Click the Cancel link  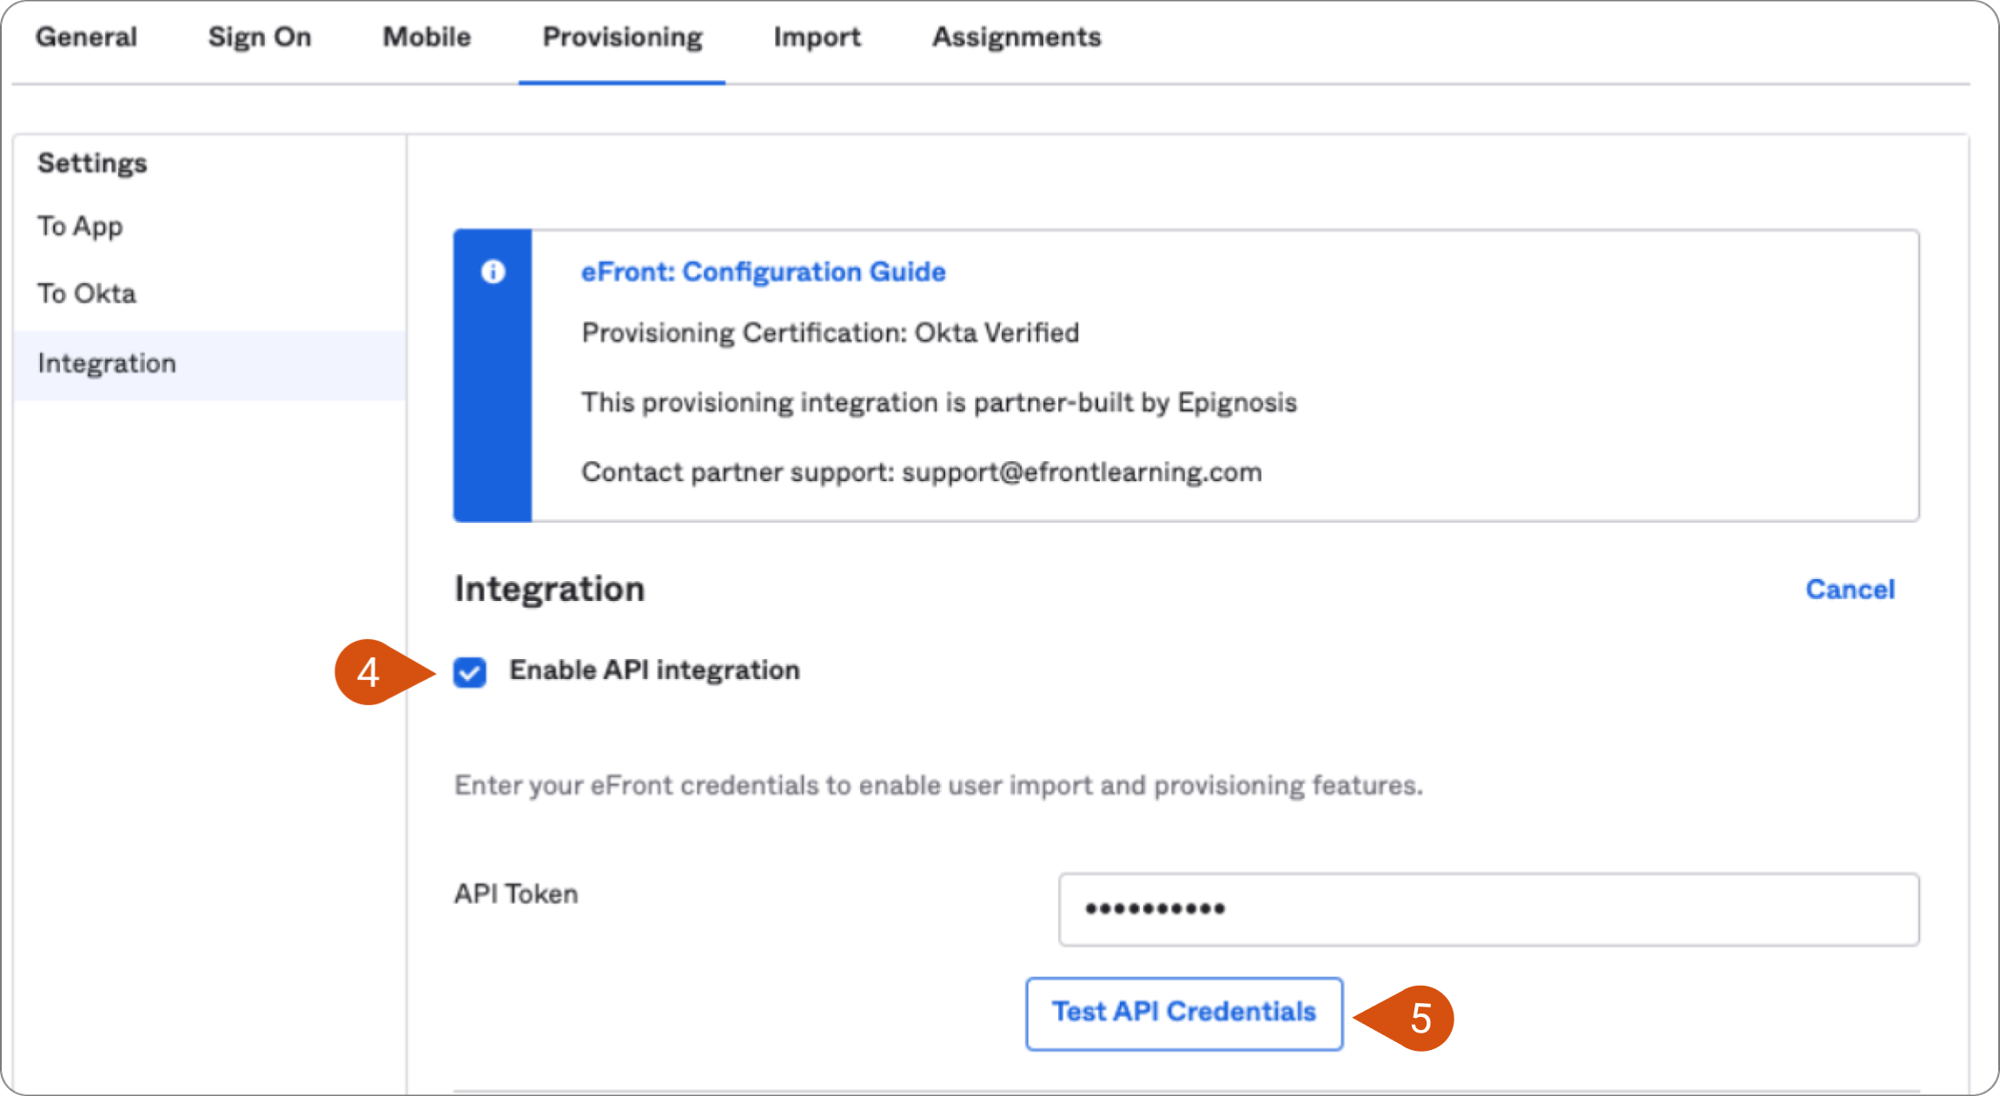point(1850,590)
